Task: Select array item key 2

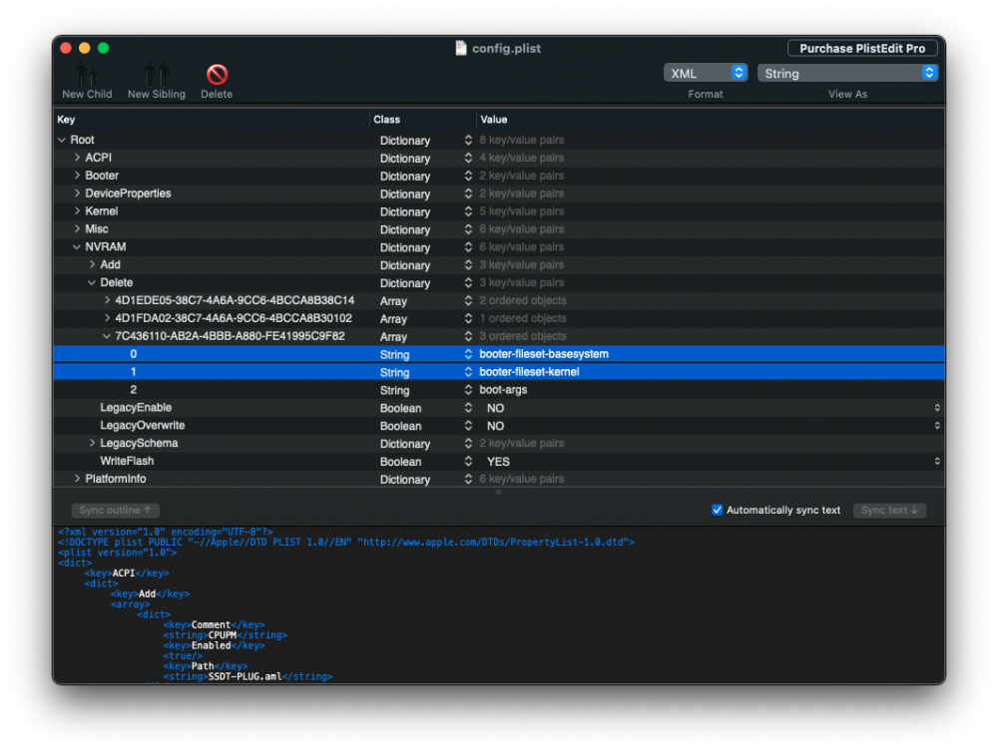Action: coord(133,389)
